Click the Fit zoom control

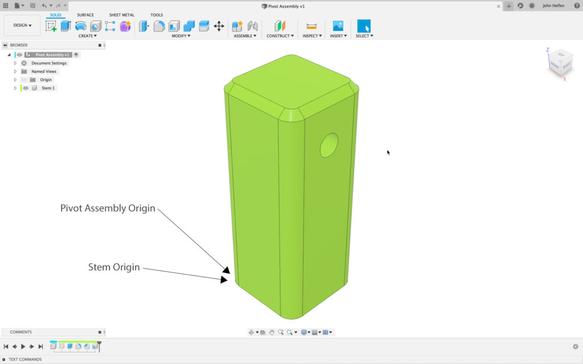tap(289, 332)
